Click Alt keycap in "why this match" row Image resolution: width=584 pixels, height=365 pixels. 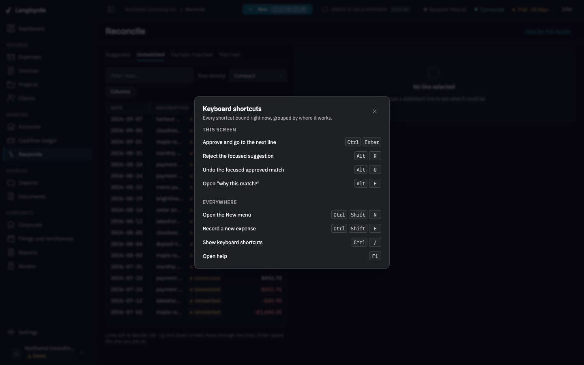tap(361, 184)
